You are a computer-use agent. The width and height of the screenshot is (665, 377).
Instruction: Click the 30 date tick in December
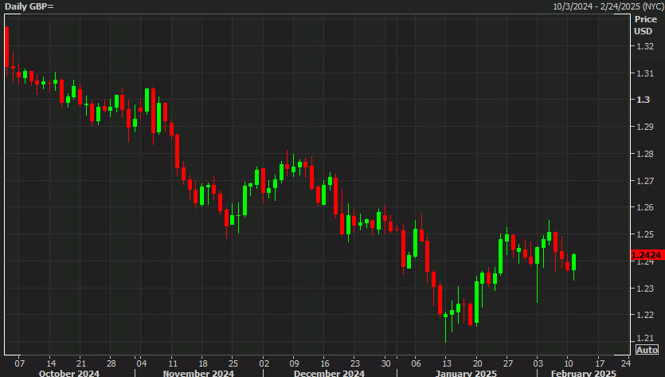click(x=386, y=363)
